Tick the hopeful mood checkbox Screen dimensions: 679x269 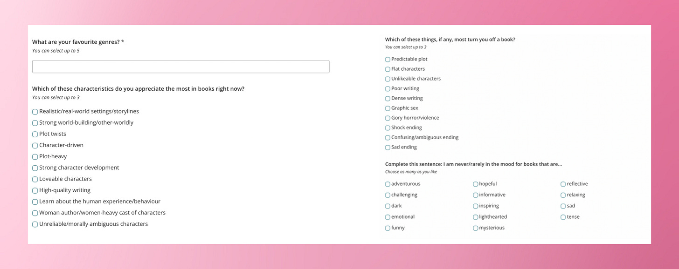[475, 184]
